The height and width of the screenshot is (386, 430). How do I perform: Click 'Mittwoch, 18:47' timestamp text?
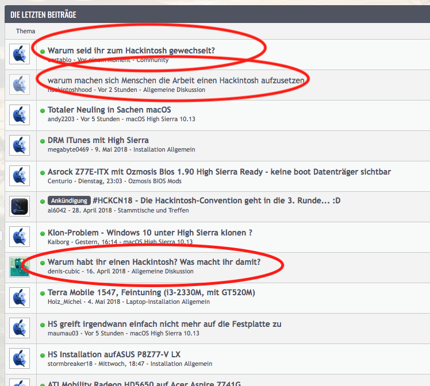tap(121, 364)
